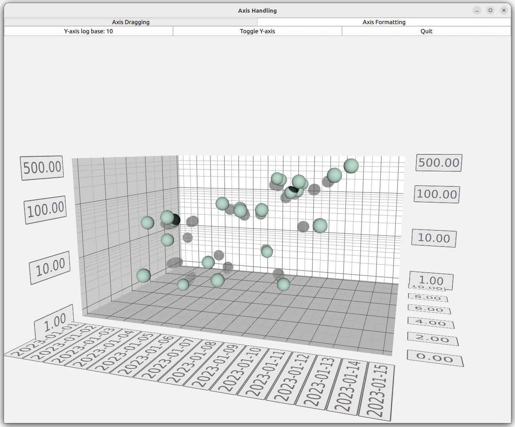Image resolution: width=515 pixels, height=427 pixels.
Task: Click the left-side 10.00 Y-axis label
Action: pyautogui.click(x=50, y=268)
